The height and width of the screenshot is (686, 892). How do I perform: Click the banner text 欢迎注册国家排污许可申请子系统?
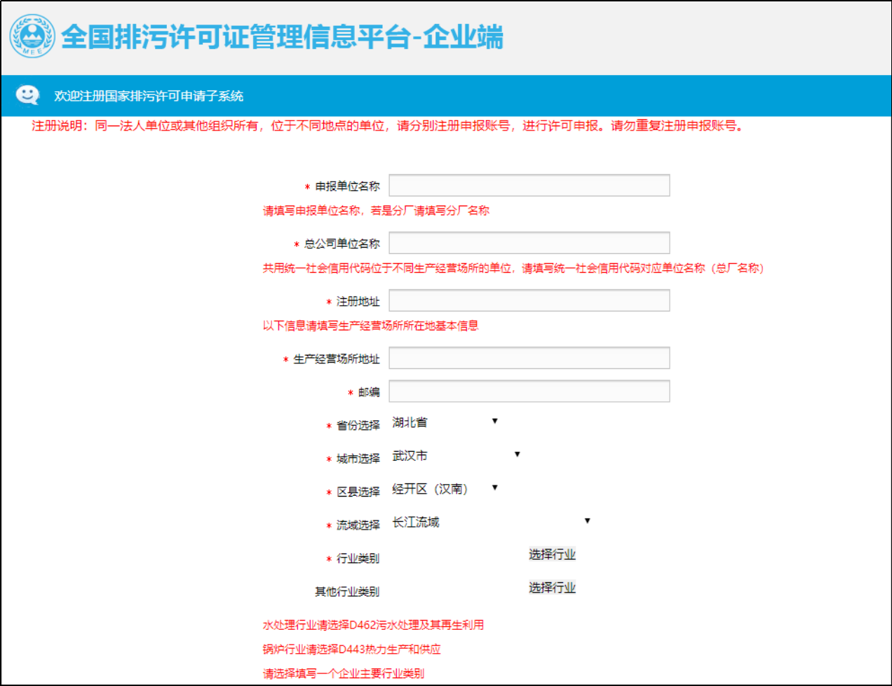click(x=149, y=96)
